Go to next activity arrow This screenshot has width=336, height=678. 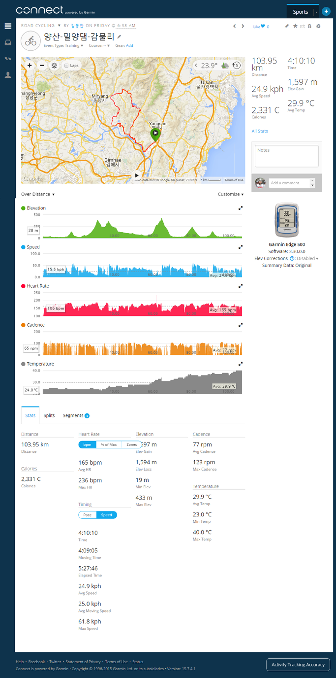[x=243, y=26]
